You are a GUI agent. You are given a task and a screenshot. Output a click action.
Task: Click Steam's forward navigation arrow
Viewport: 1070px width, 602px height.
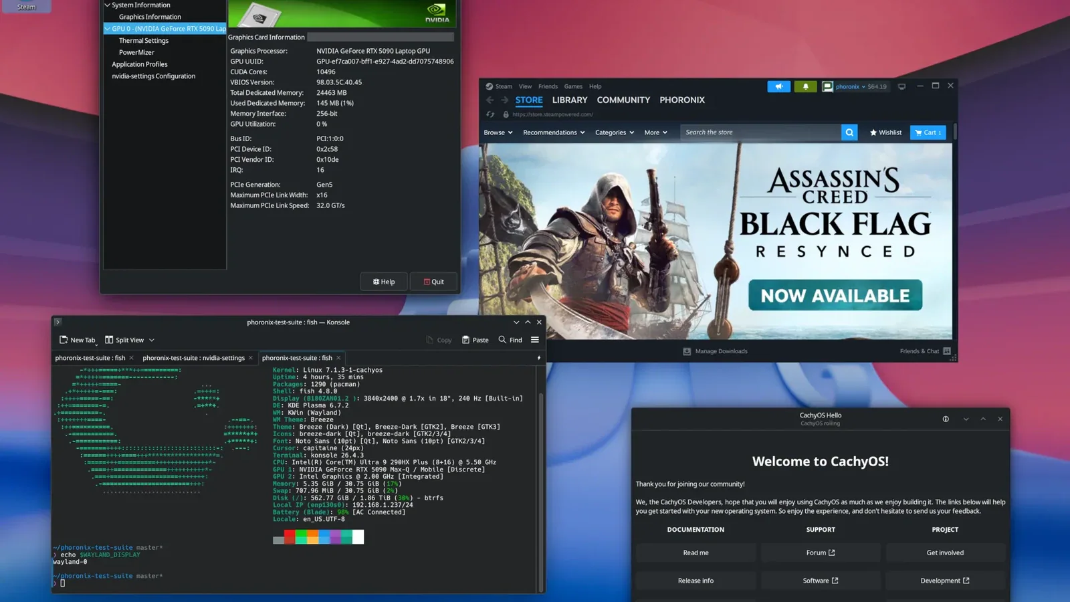(x=504, y=100)
